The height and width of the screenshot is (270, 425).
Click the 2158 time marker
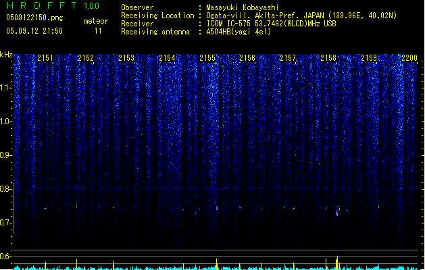328,57
